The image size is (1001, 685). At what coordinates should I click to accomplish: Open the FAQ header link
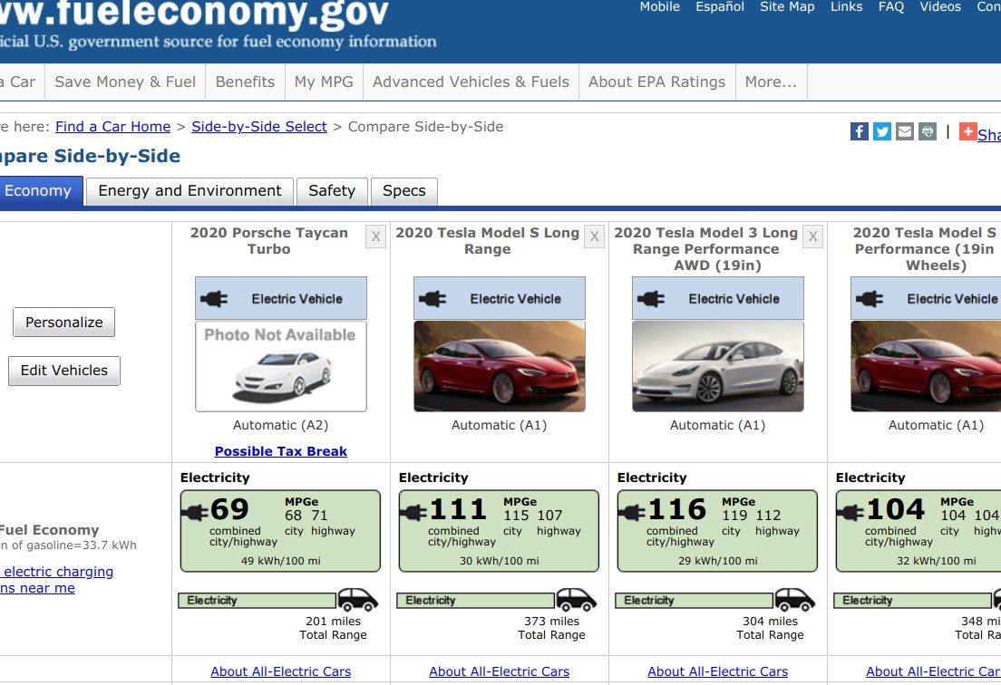click(x=891, y=7)
